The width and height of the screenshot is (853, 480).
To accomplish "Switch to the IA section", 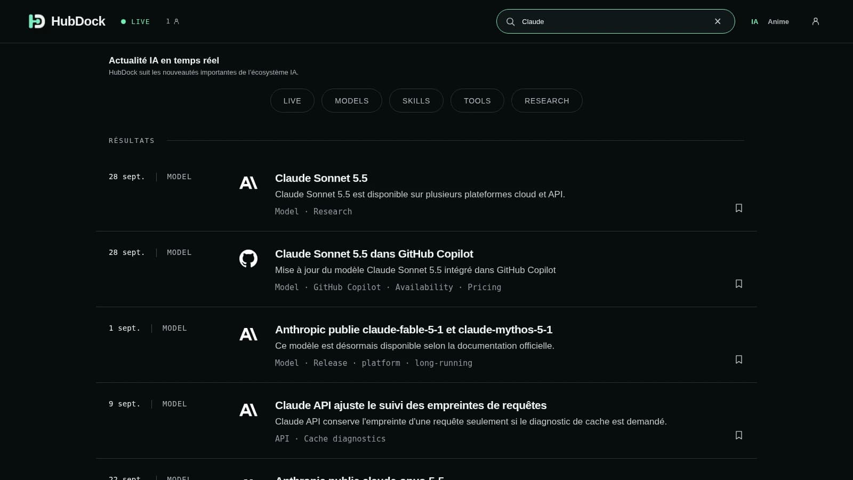I will pyautogui.click(x=754, y=21).
